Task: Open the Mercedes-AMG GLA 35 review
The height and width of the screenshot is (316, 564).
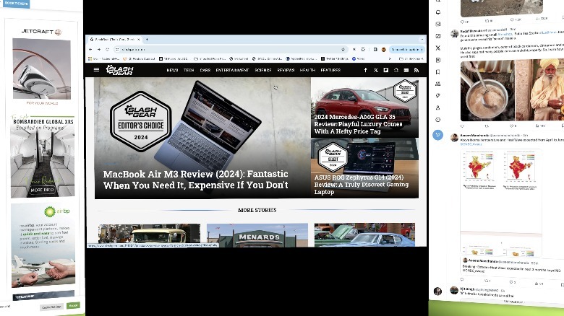Action: 358,124
